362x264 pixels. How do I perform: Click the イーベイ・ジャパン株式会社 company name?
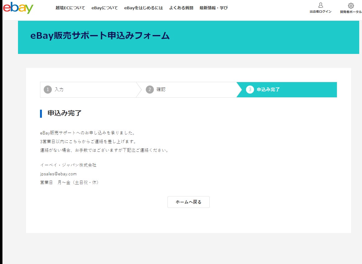68,165
